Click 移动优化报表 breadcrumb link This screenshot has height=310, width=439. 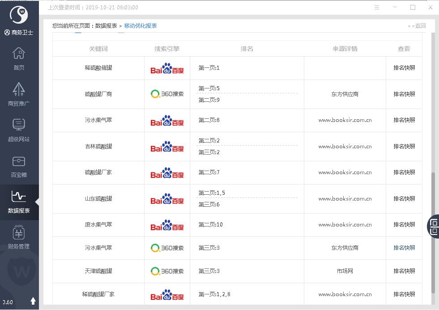[141, 26]
